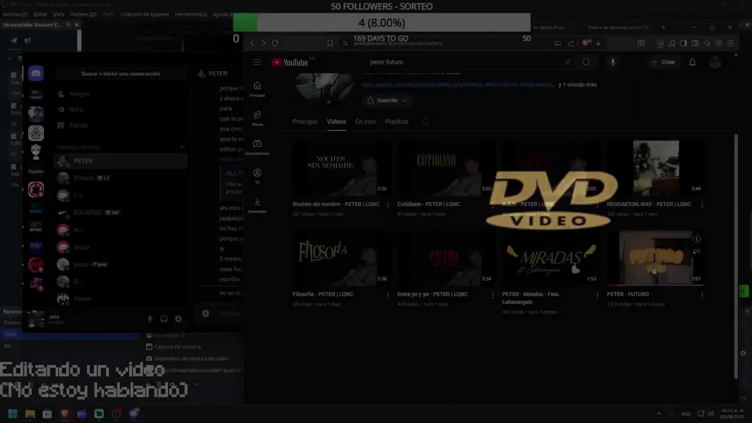Open the browser wallet icon

tap(695, 43)
